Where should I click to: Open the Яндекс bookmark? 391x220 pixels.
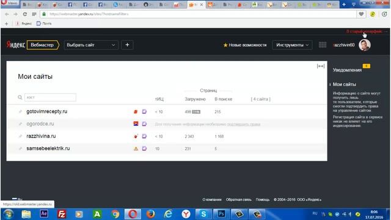(x=24, y=23)
